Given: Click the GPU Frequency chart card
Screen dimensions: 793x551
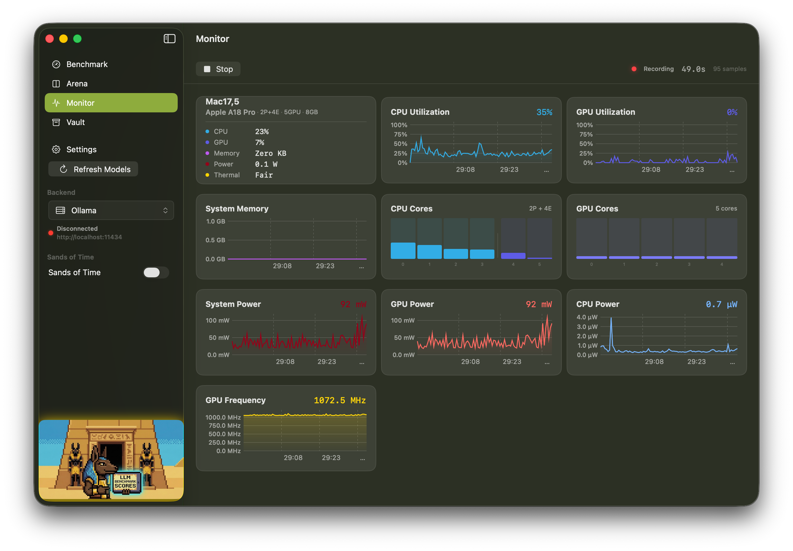Looking at the screenshot, I should point(286,428).
